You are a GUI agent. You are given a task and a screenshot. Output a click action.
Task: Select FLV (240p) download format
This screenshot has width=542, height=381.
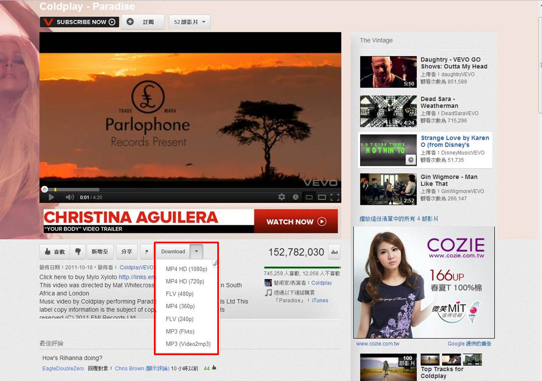pos(180,319)
